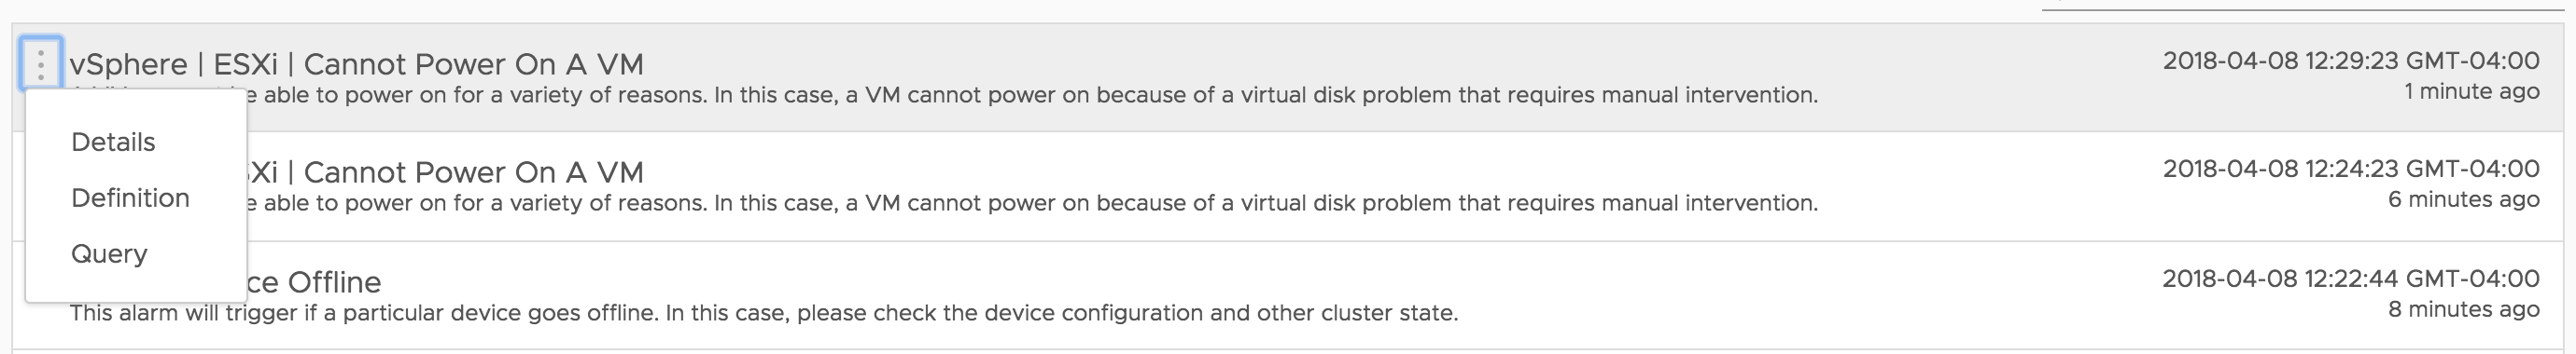2576x354 pixels.
Task: Click the '1 minute ago' label
Action: [x=2471, y=91]
